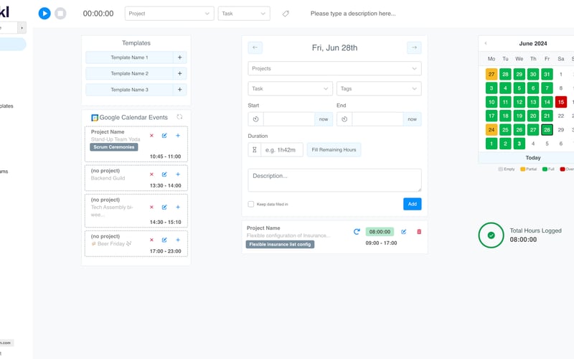Select June 28 in calendar
The image size is (574, 359).
[x=547, y=130]
